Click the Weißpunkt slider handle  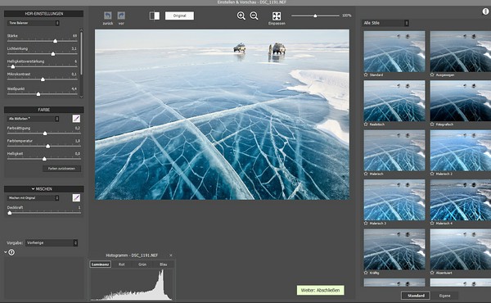point(38,94)
